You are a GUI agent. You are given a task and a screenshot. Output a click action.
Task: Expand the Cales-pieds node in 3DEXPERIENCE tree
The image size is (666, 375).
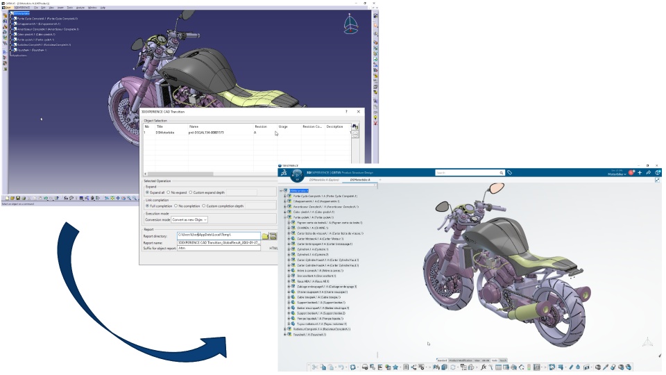point(284,212)
